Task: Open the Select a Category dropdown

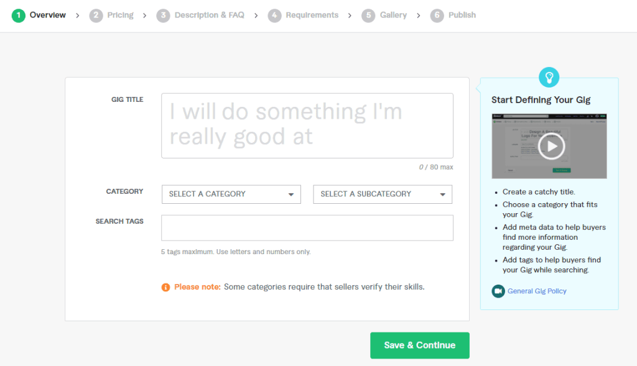Action: pos(231,194)
